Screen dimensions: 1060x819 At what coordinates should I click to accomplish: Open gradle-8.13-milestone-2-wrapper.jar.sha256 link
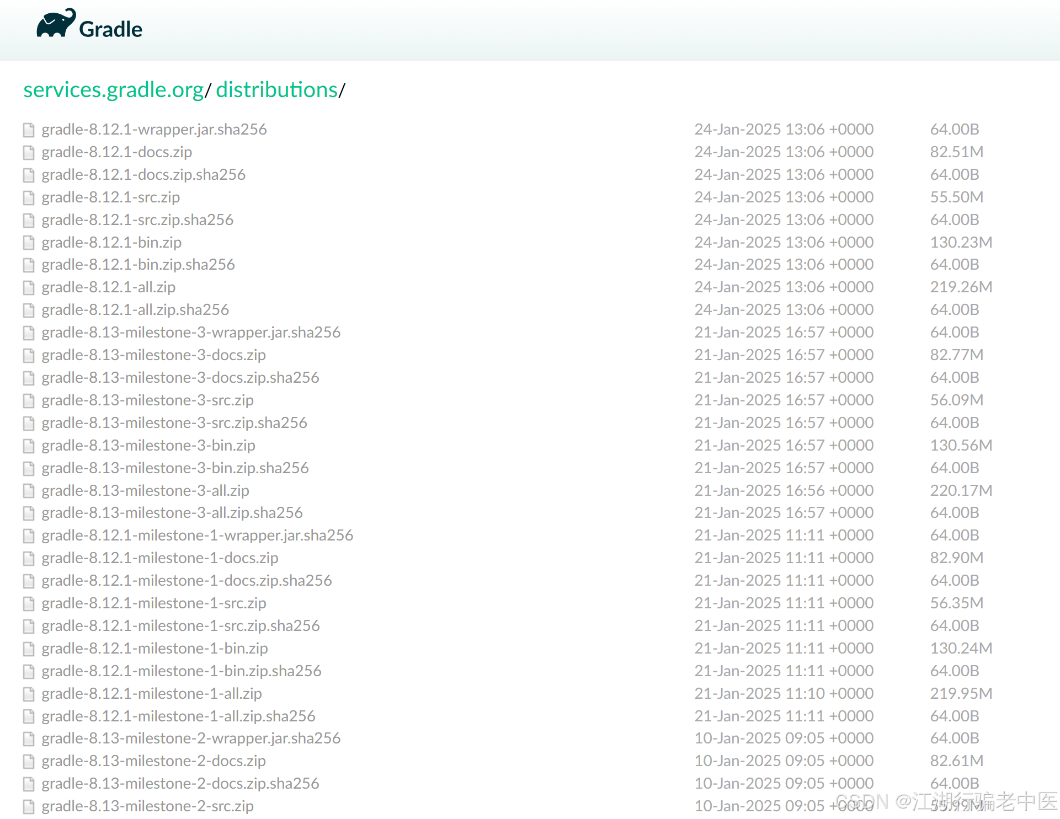tap(191, 738)
